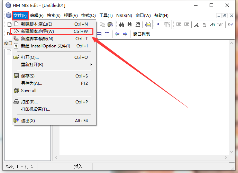Open the 格式(O) menu
238x173 pixels.
point(88,15)
